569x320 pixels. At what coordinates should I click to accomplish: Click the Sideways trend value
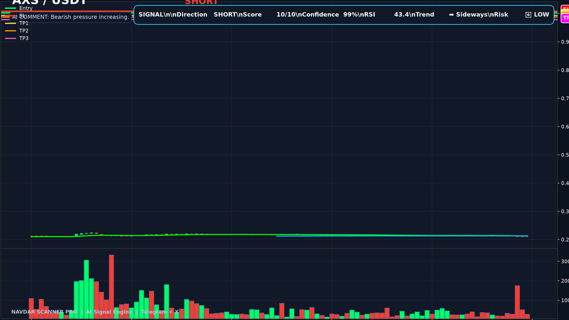[x=470, y=15]
